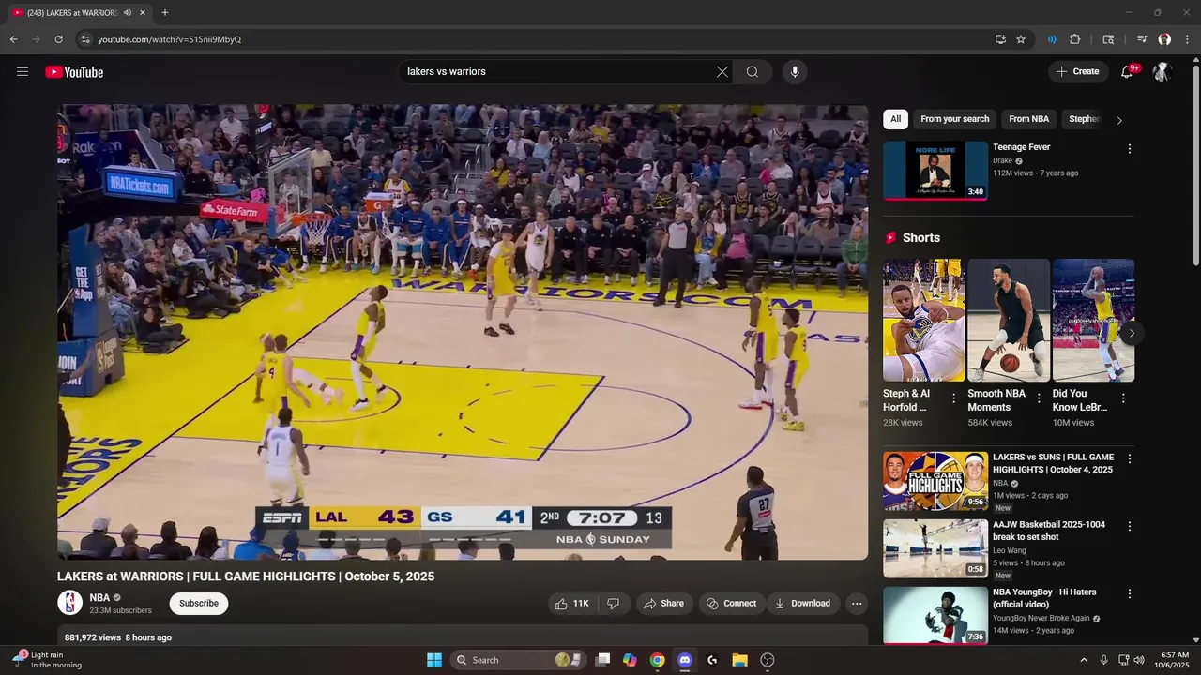
Task: Start voice search with microphone
Action: click(x=795, y=72)
